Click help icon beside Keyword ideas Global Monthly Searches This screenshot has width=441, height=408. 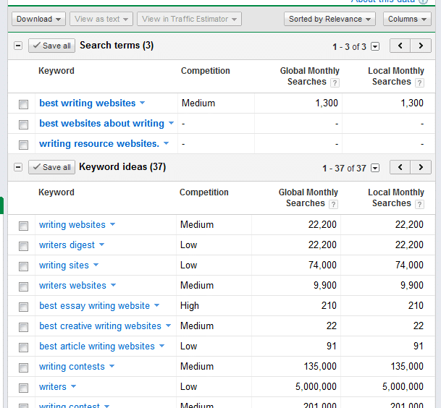coord(333,204)
